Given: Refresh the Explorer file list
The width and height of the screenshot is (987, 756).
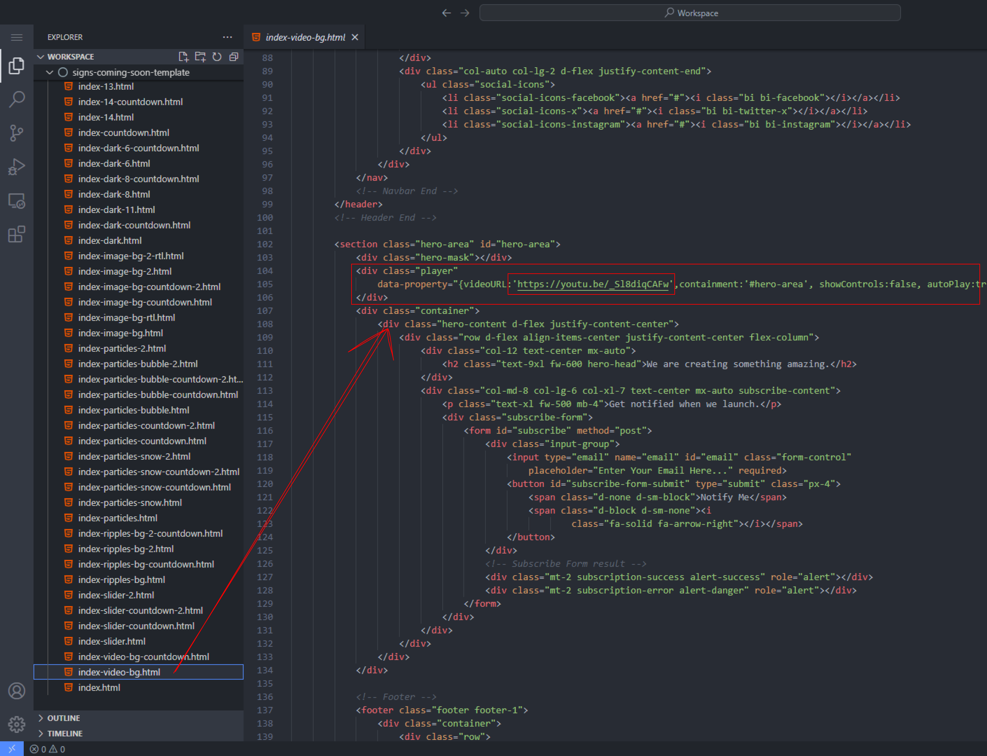Looking at the screenshot, I should (x=217, y=57).
